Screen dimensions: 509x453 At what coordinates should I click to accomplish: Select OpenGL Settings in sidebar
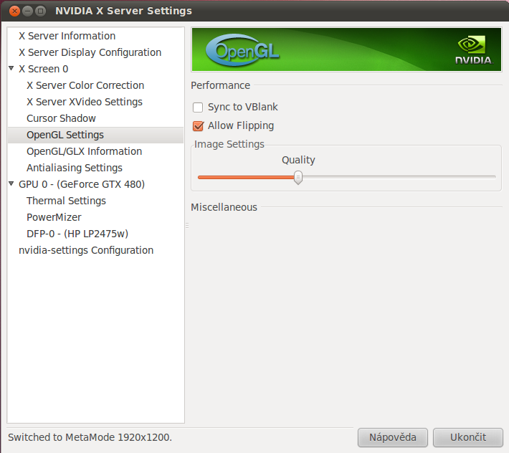95,135
